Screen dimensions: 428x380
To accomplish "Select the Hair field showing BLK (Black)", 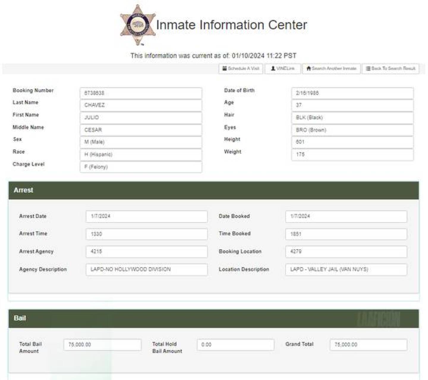I will point(352,118).
